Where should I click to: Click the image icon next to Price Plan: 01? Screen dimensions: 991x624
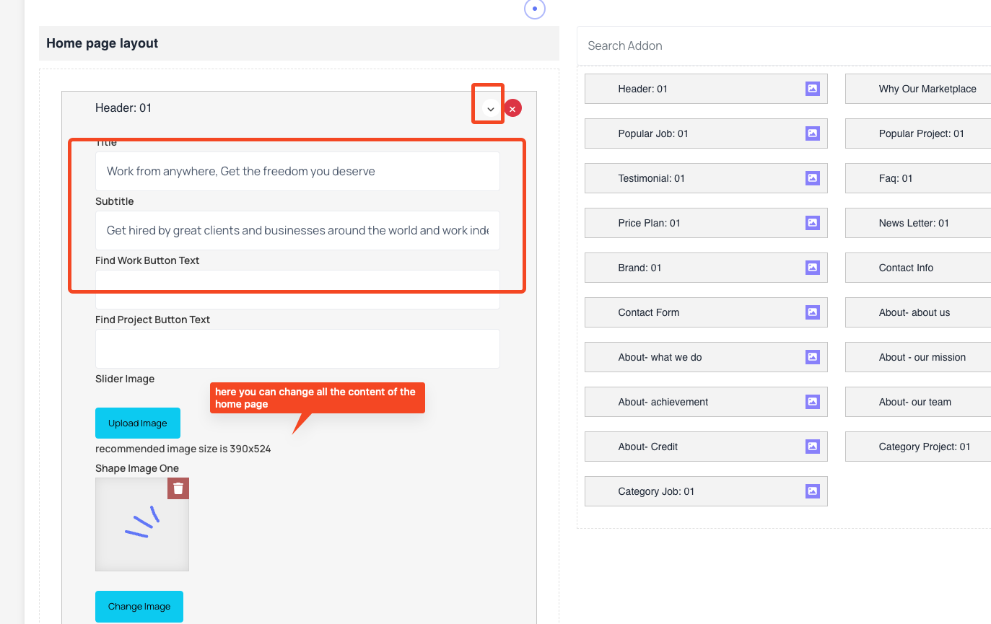(813, 223)
